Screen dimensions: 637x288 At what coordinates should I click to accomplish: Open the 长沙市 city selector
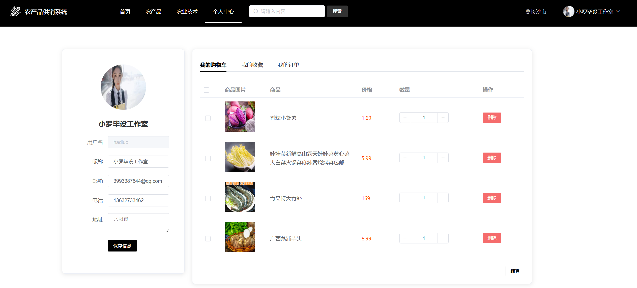[x=538, y=12]
